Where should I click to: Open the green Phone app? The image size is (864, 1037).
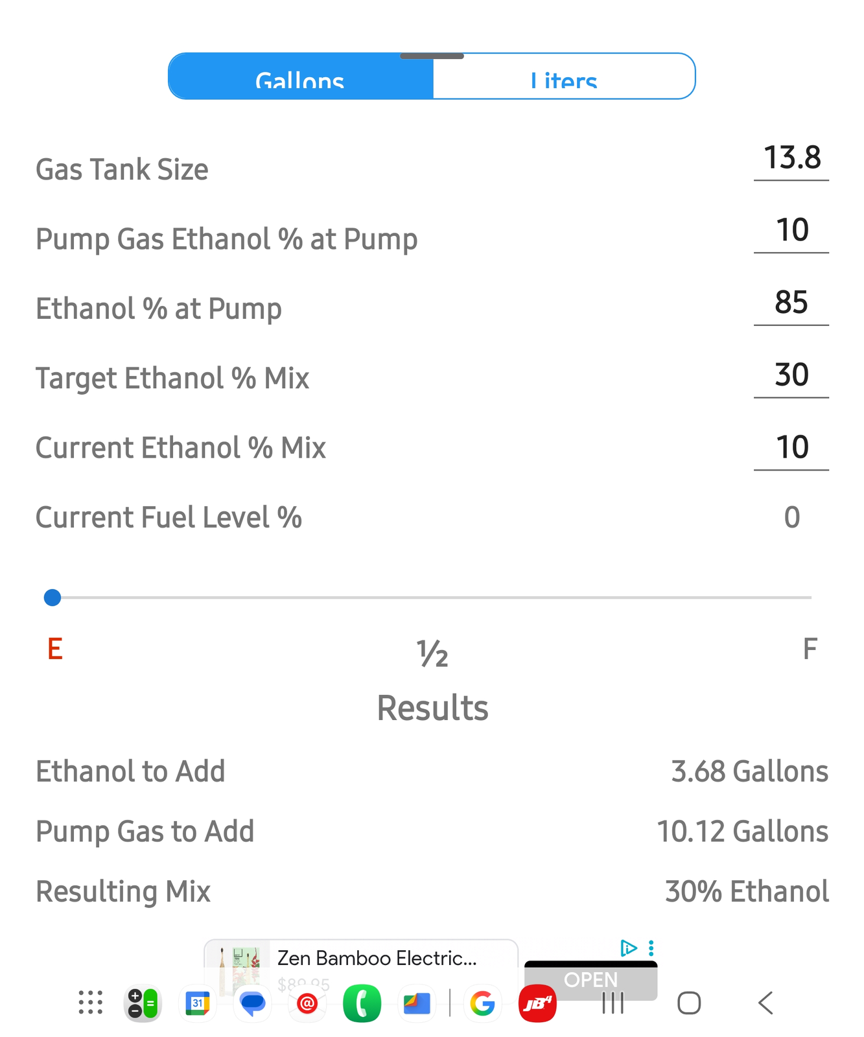[x=362, y=1004]
